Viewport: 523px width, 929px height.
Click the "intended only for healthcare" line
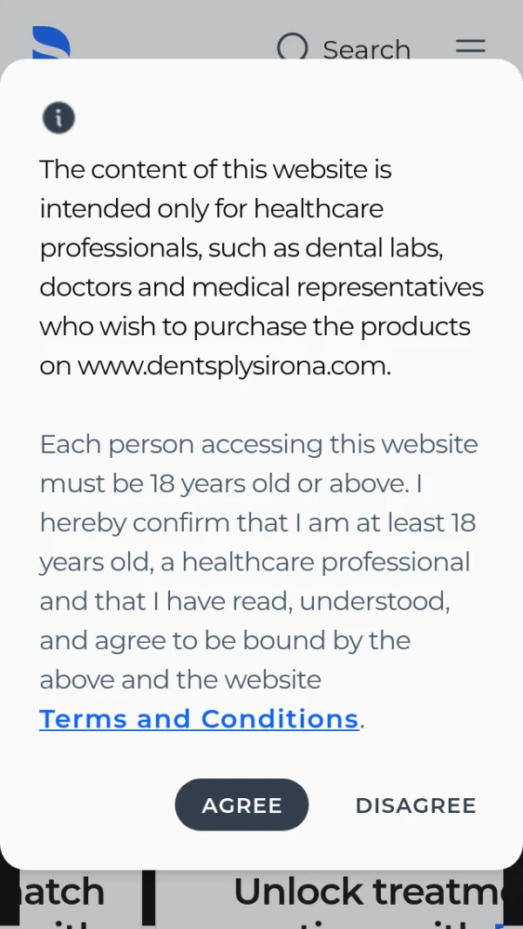click(211, 208)
